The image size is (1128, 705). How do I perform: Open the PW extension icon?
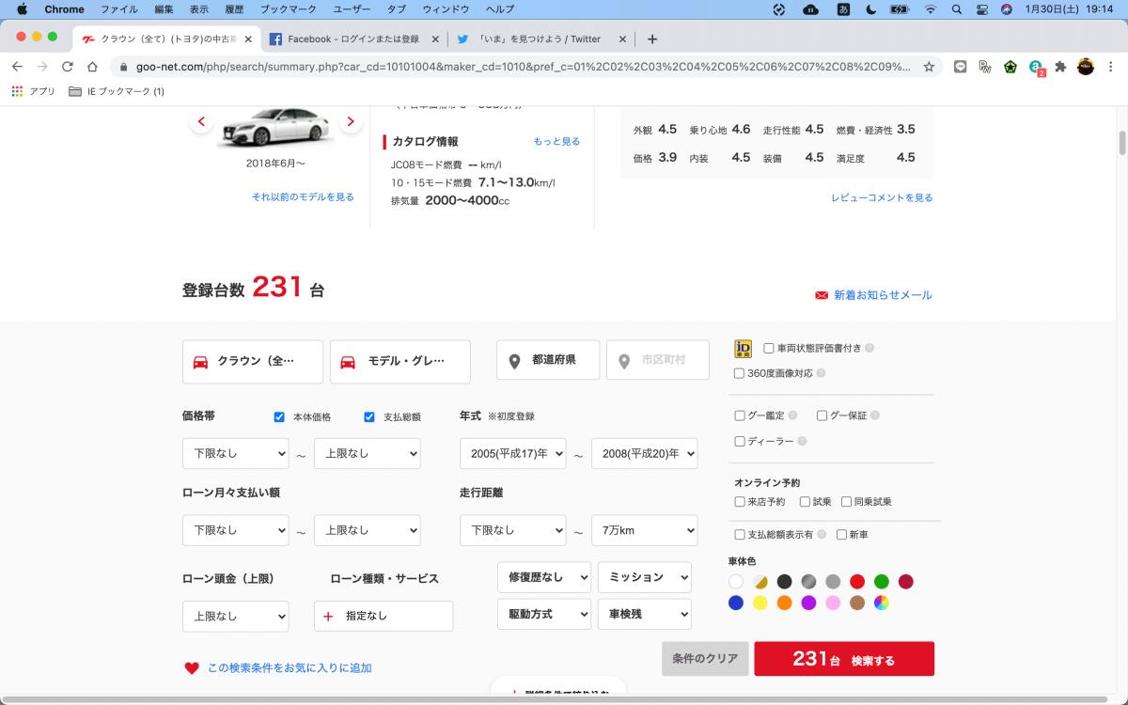coord(985,67)
